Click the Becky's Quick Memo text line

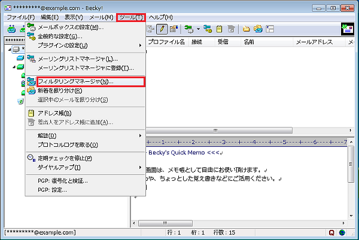point(184,153)
